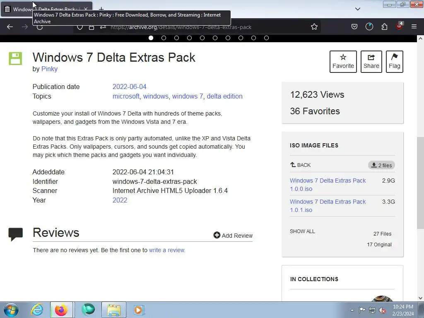The image size is (424, 318).
Task: Bookmark this page with the star icon
Action: [x=314, y=27]
